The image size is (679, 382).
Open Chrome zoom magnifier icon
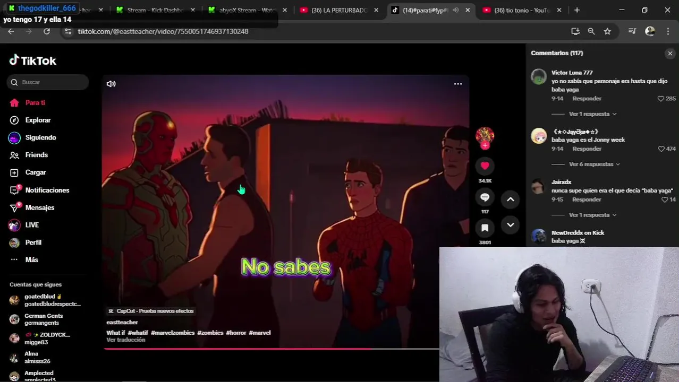coord(591,31)
